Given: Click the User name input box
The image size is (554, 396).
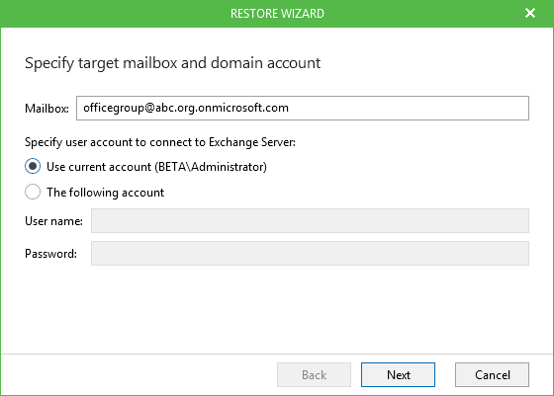Looking at the screenshot, I should coord(310,221).
